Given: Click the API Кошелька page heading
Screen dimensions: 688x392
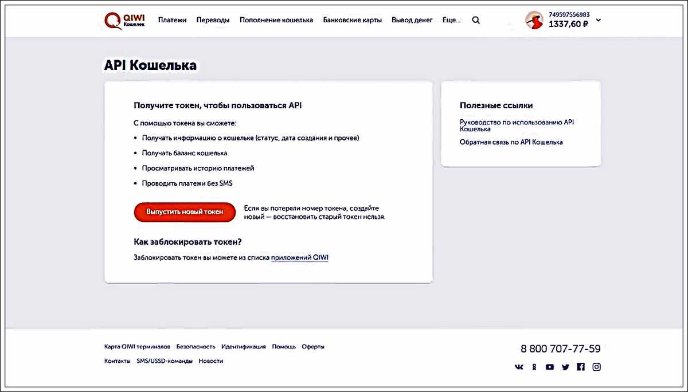Looking at the screenshot, I should click(x=150, y=65).
